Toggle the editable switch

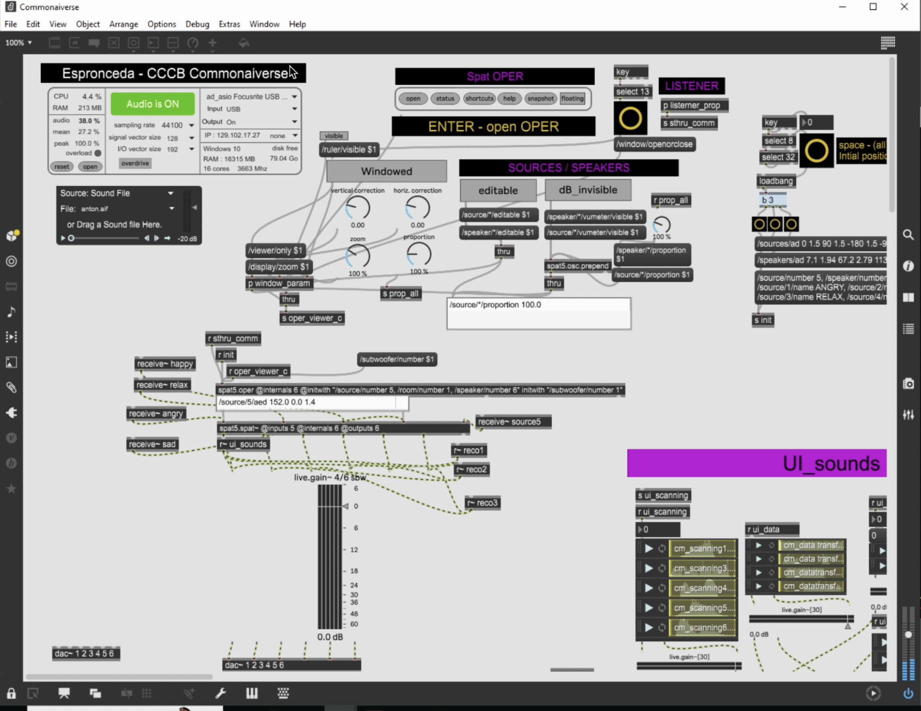498,190
